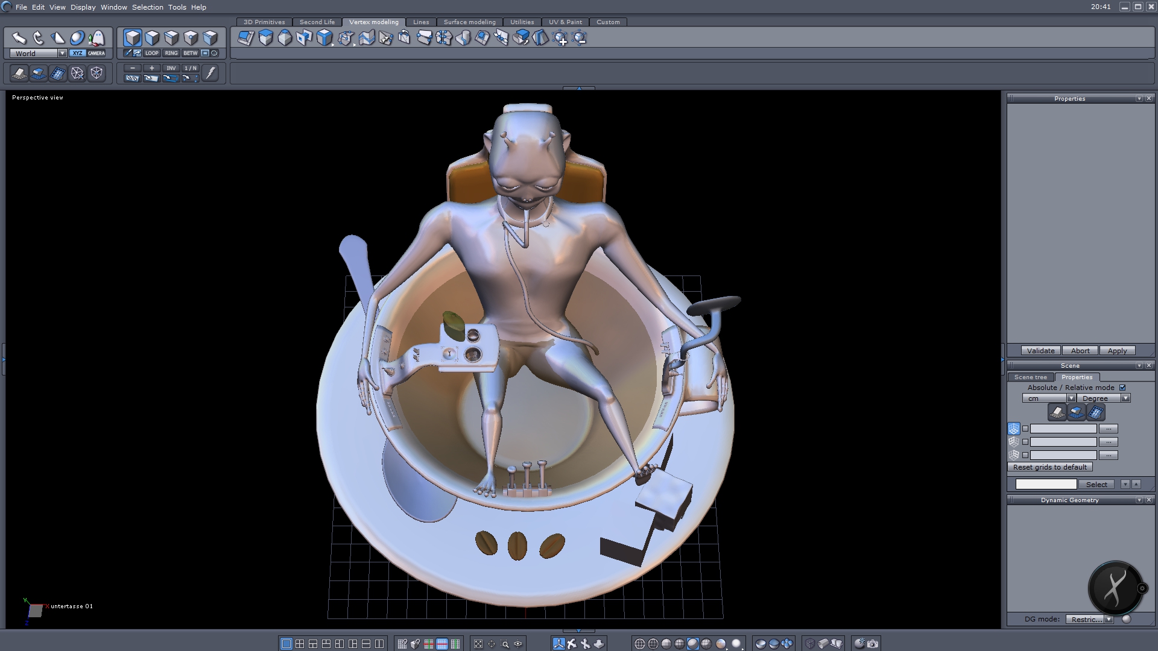The width and height of the screenshot is (1158, 651).
Task: Activate the lightning bolt quick tool
Action: (x=210, y=73)
